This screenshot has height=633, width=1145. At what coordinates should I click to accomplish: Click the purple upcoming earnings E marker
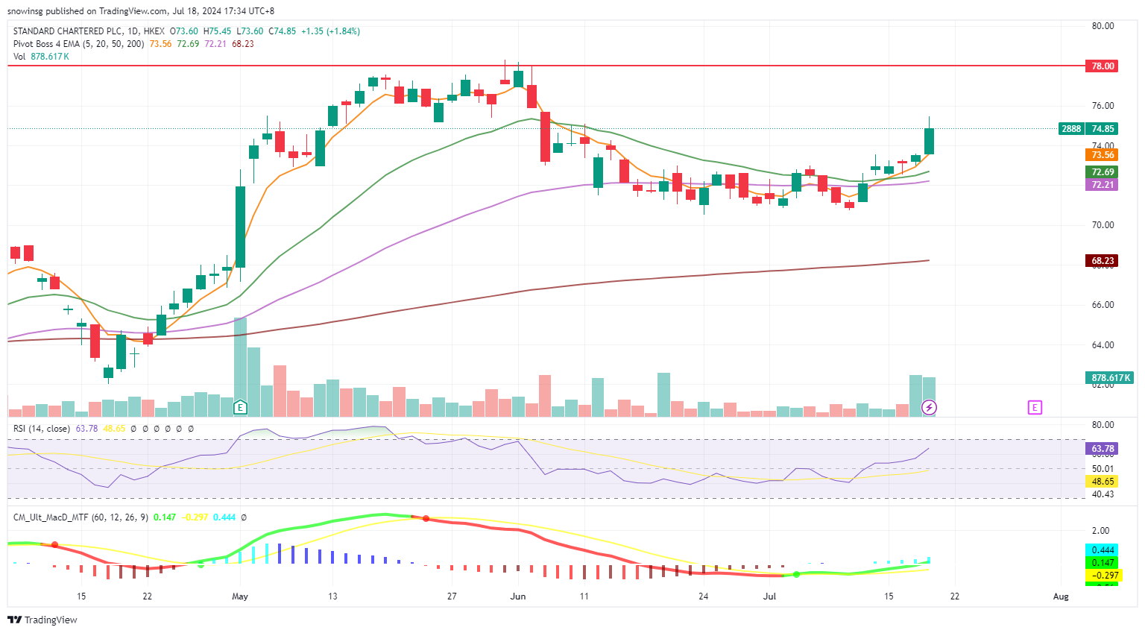[1034, 407]
